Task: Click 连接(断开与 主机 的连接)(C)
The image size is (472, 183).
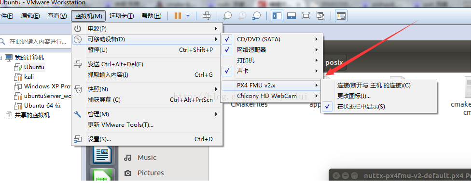Action: [x=379, y=85]
